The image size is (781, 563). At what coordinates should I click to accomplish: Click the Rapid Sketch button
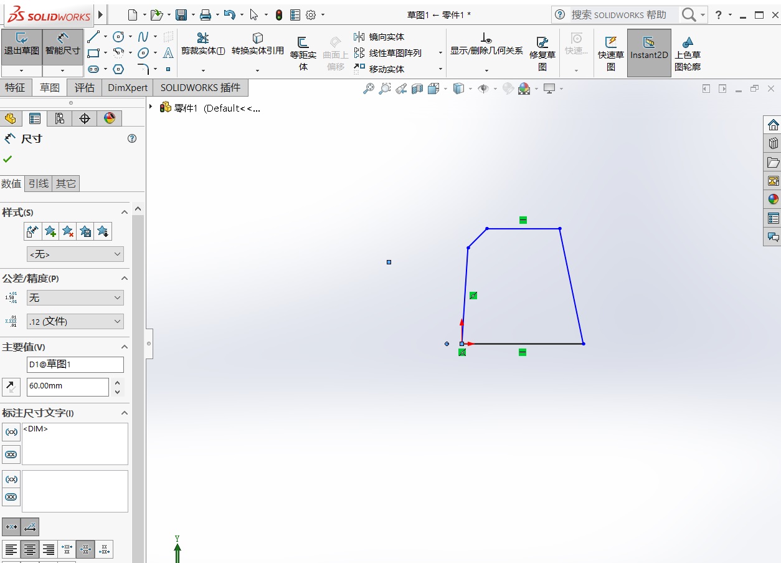click(x=611, y=54)
